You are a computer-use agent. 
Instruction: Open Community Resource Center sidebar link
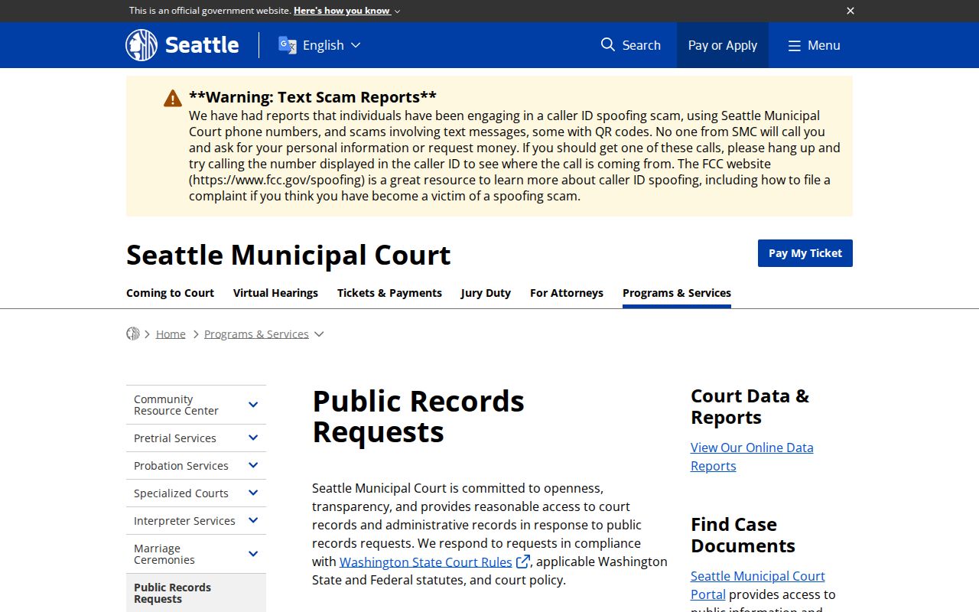point(176,405)
